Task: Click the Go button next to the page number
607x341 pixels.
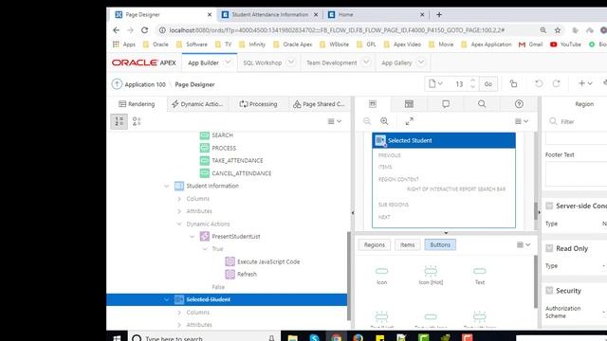Action: click(x=488, y=84)
